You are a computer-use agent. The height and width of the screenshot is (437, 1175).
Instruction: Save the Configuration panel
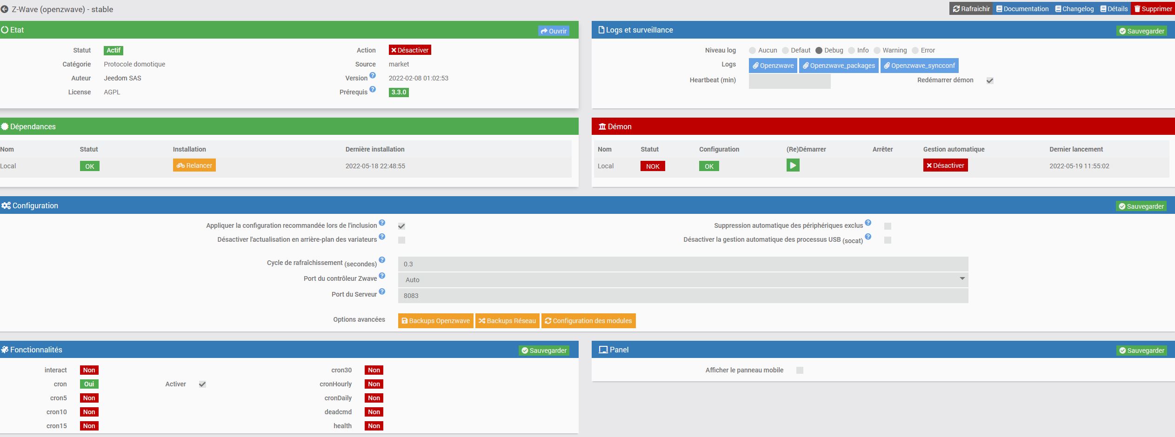[1141, 206]
